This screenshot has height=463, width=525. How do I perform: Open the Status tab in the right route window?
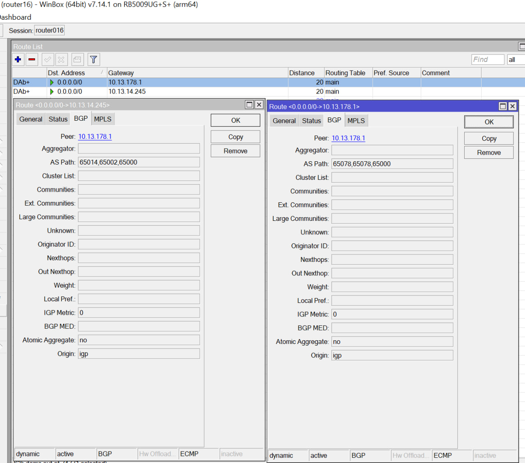pyautogui.click(x=311, y=121)
